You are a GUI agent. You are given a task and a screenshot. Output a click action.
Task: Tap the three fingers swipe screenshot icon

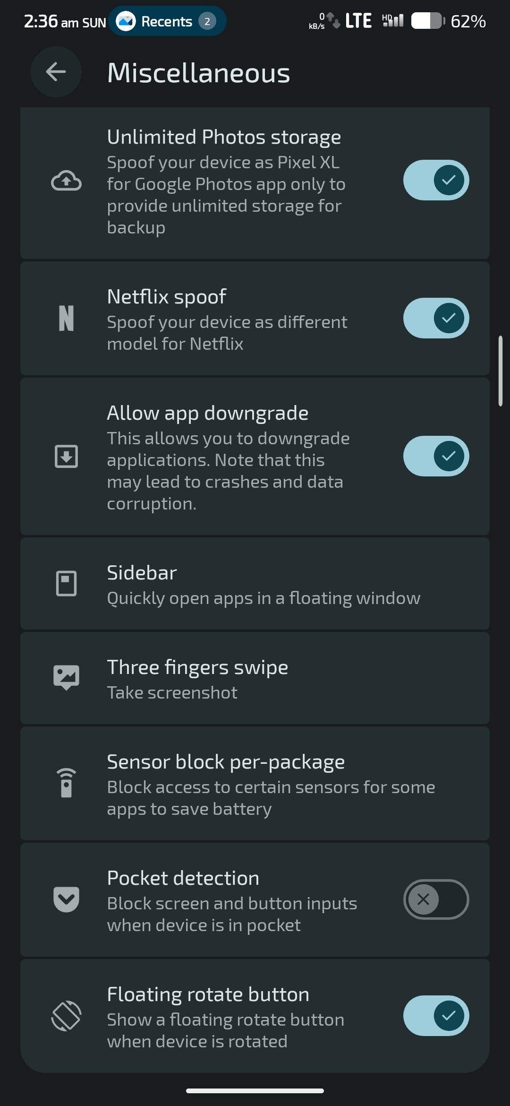(x=66, y=678)
